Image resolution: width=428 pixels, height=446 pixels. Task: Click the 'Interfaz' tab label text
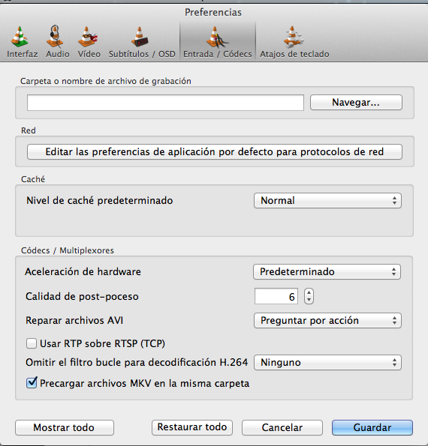(x=23, y=54)
